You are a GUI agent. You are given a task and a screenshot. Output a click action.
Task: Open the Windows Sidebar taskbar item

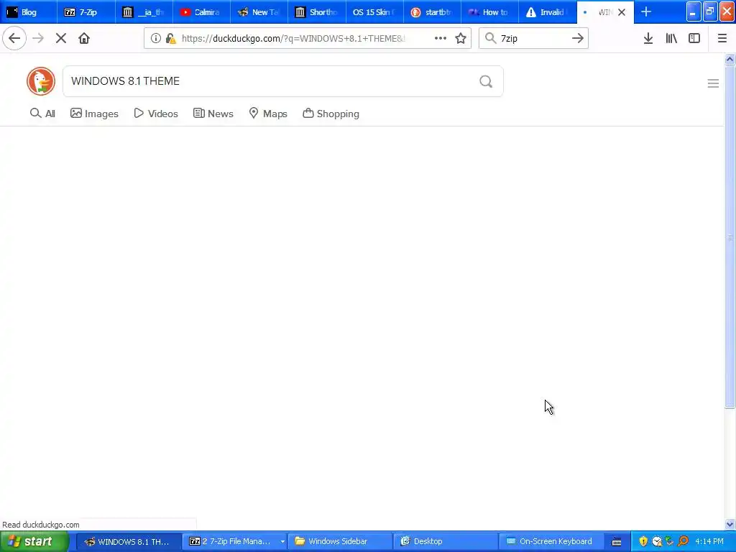click(x=340, y=542)
